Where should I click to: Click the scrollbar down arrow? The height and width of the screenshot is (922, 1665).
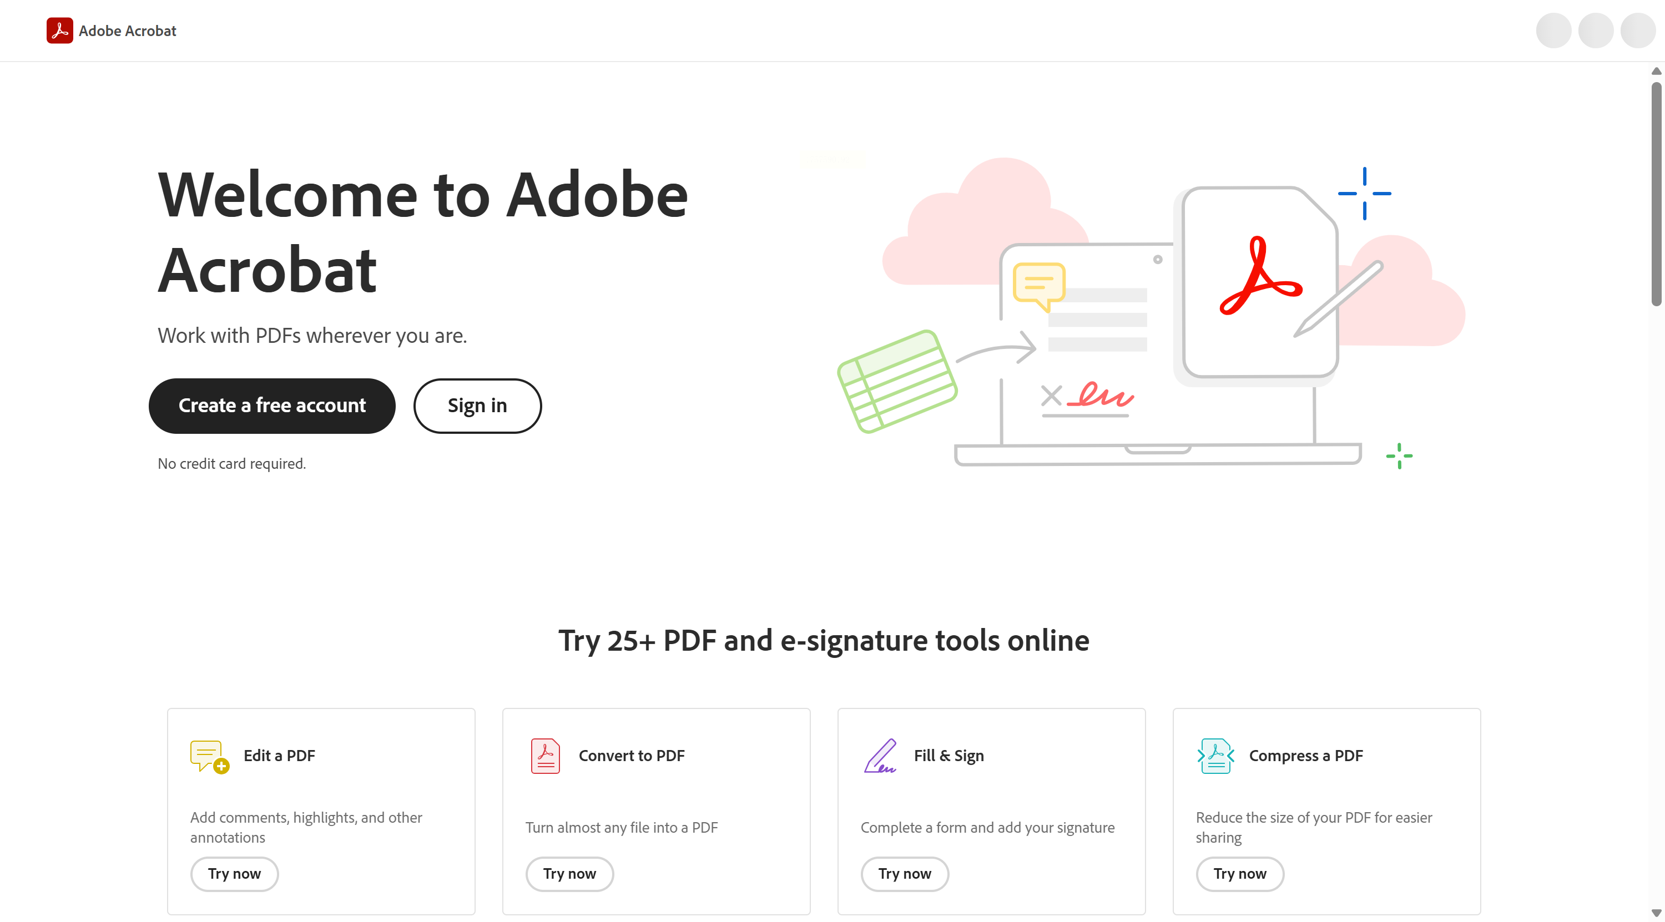coord(1656,913)
